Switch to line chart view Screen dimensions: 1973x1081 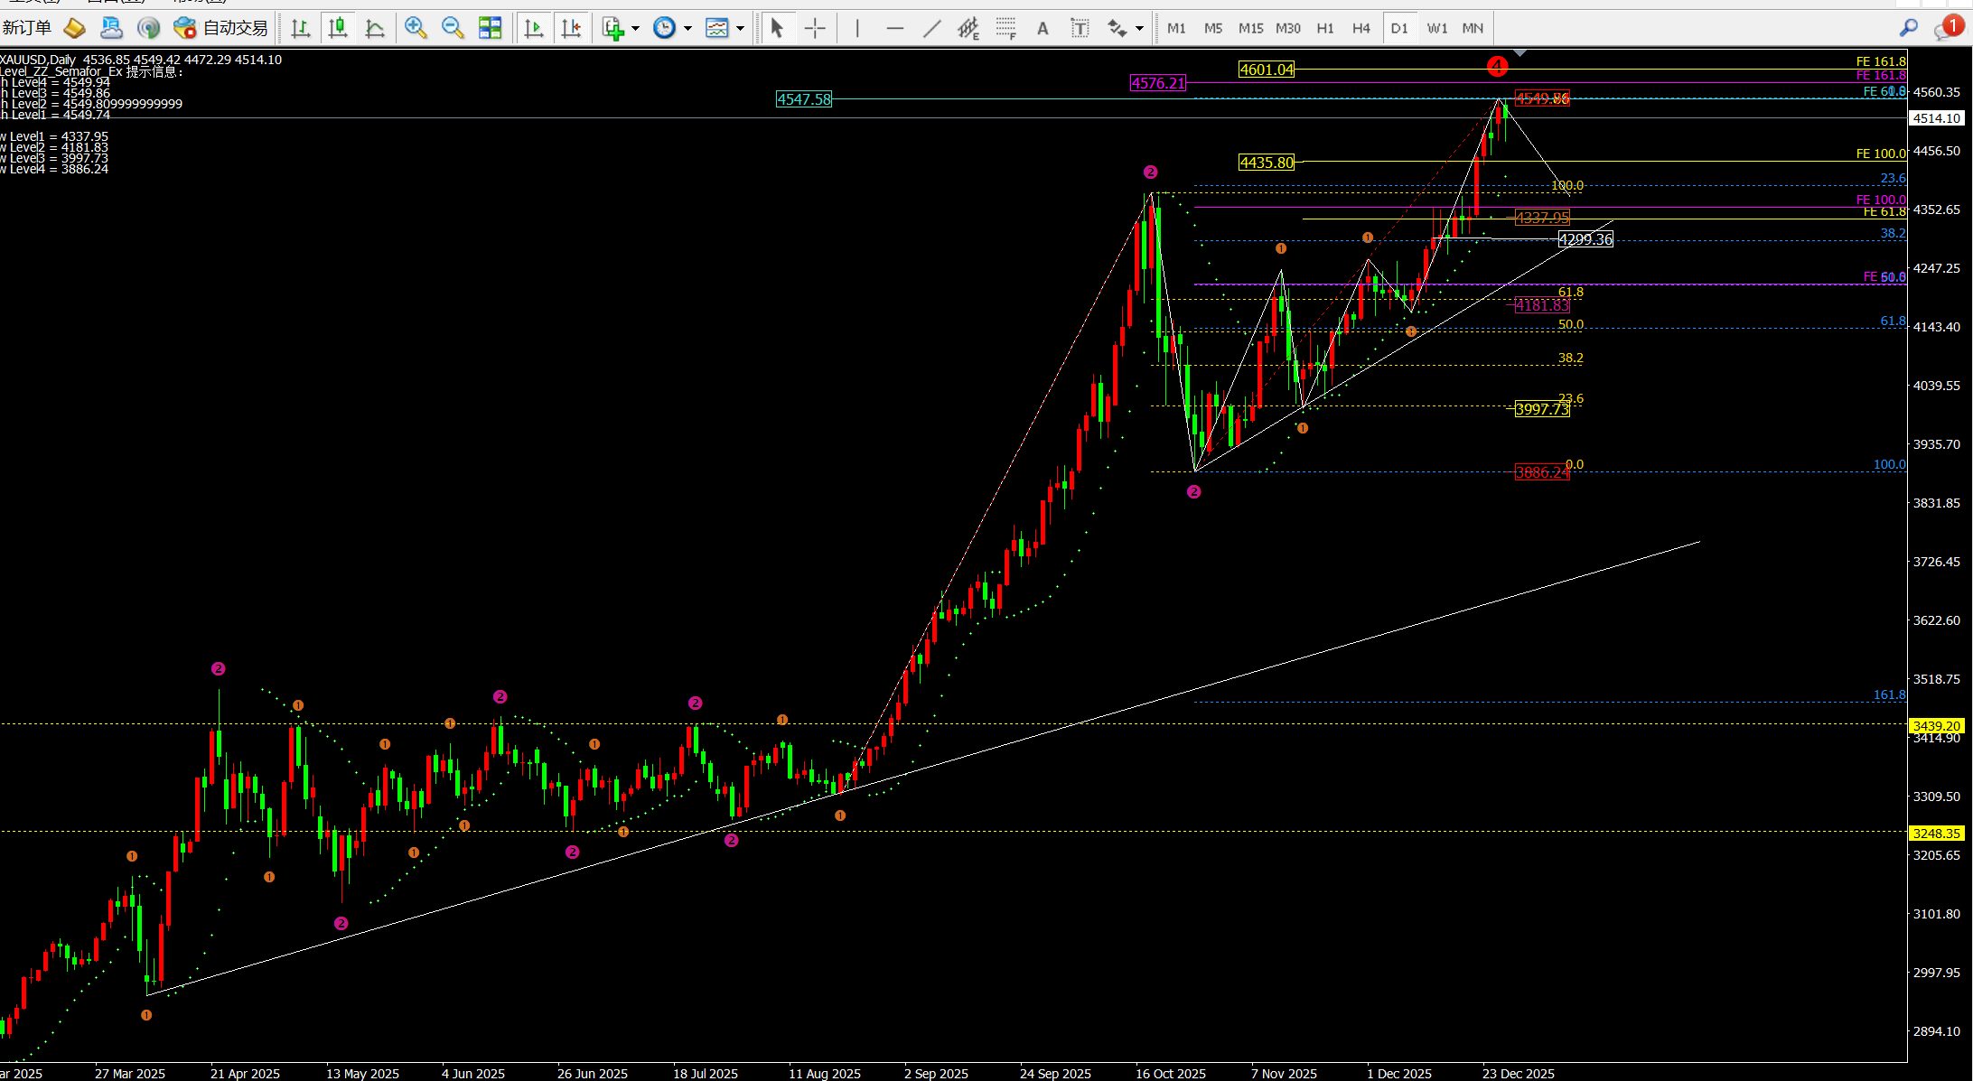click(x=376, y=28)
